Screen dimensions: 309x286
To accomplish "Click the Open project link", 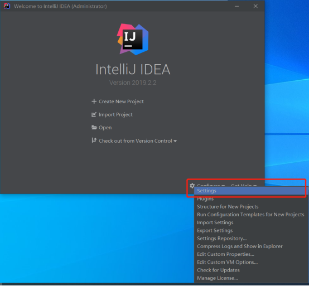I will (105, 128).
